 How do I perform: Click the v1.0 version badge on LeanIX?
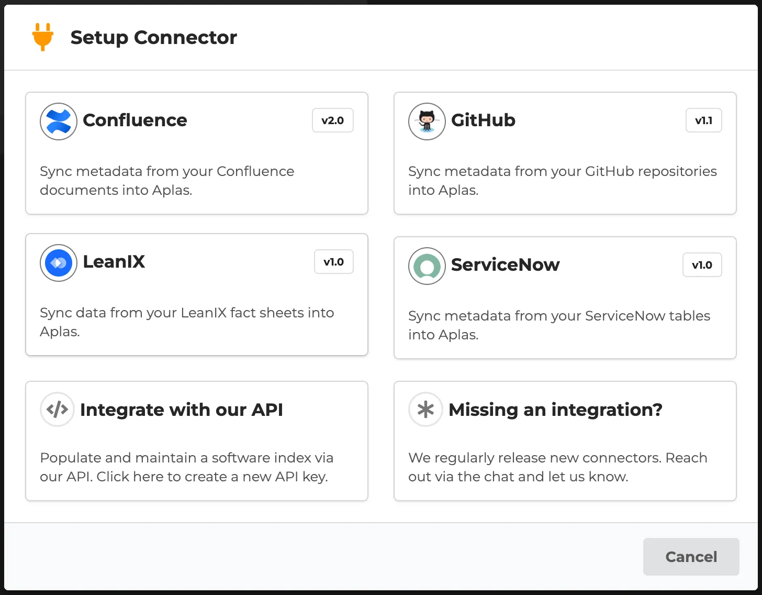pyautogui.click(x=334, y=262)
